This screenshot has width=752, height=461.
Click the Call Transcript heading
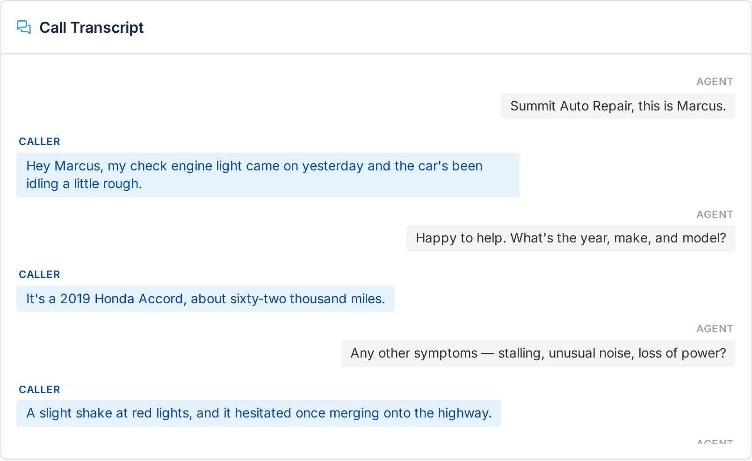point(91,28)
